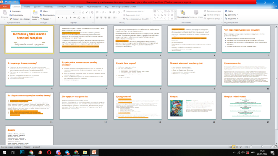Click Fit slide to window icon
This screenshot has width=278, height=156.
276,147
